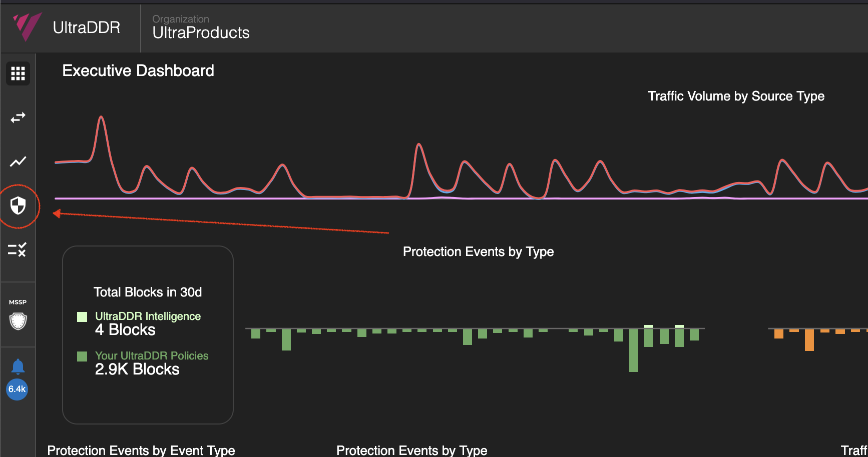
Task: Click the MSSP label in sidebar
Action: (x=18, y=302)
